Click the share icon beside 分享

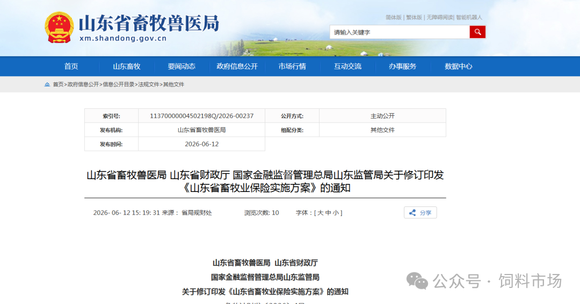click(412, 213)
